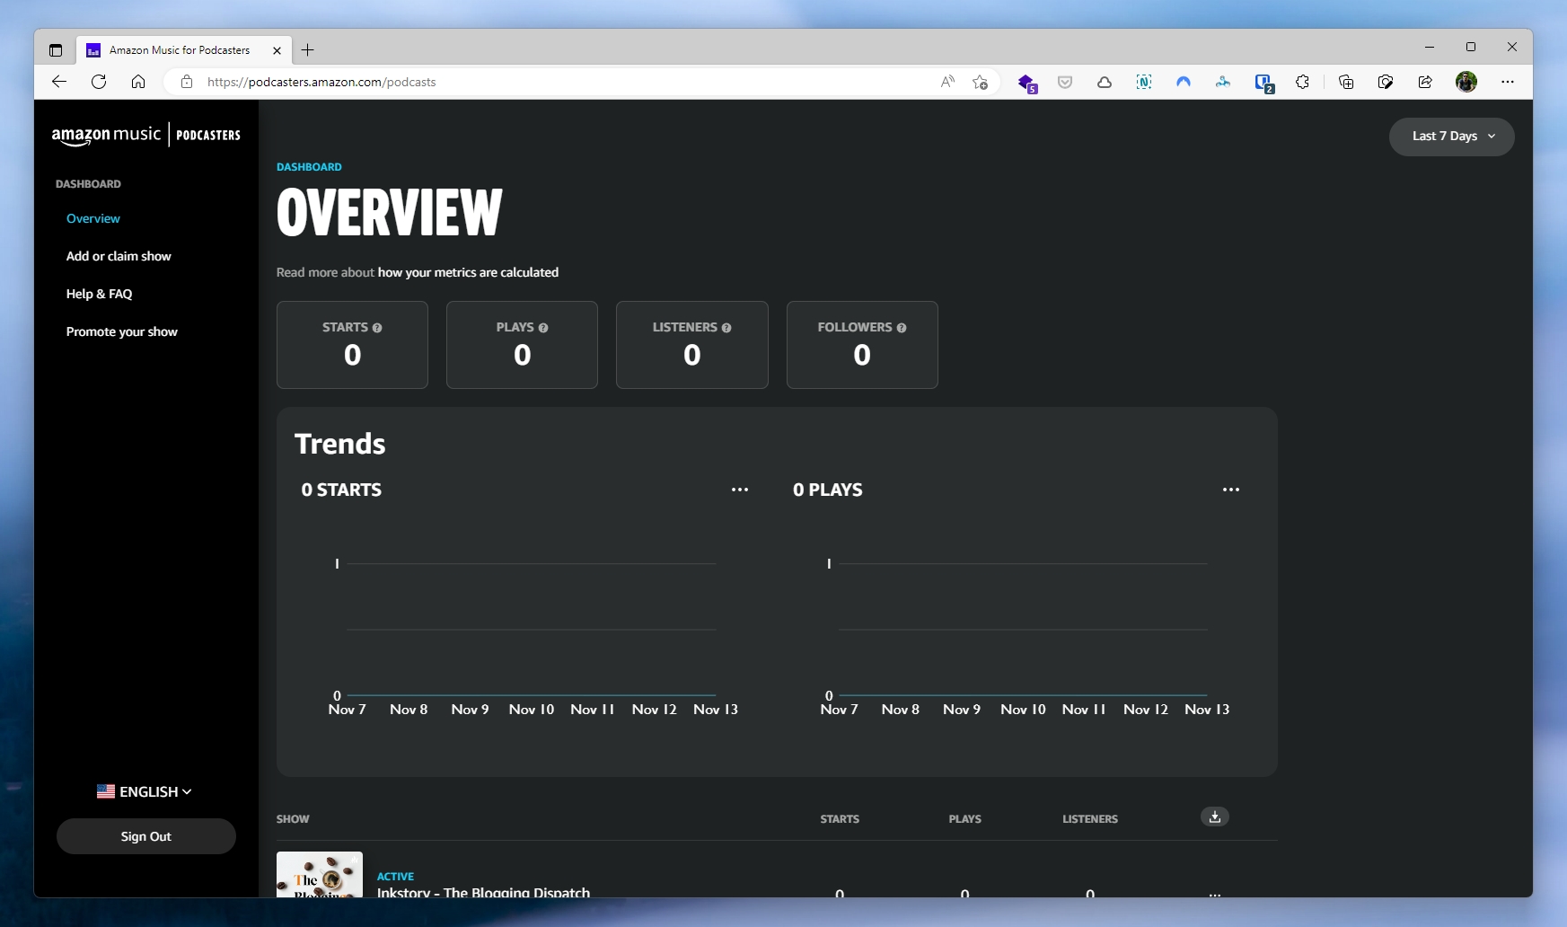Open the FOLLOWERS metric help icon
The width and height of the screenshot is (1567, 927).
coord(902,328)
